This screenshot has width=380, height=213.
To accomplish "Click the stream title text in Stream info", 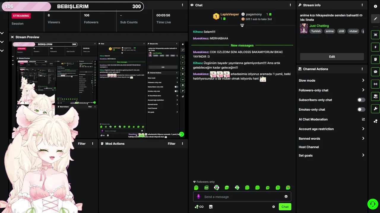I will (x=331, y=17).
